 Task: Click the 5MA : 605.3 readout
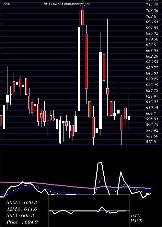pyautogui.click(x=20, y=215)
